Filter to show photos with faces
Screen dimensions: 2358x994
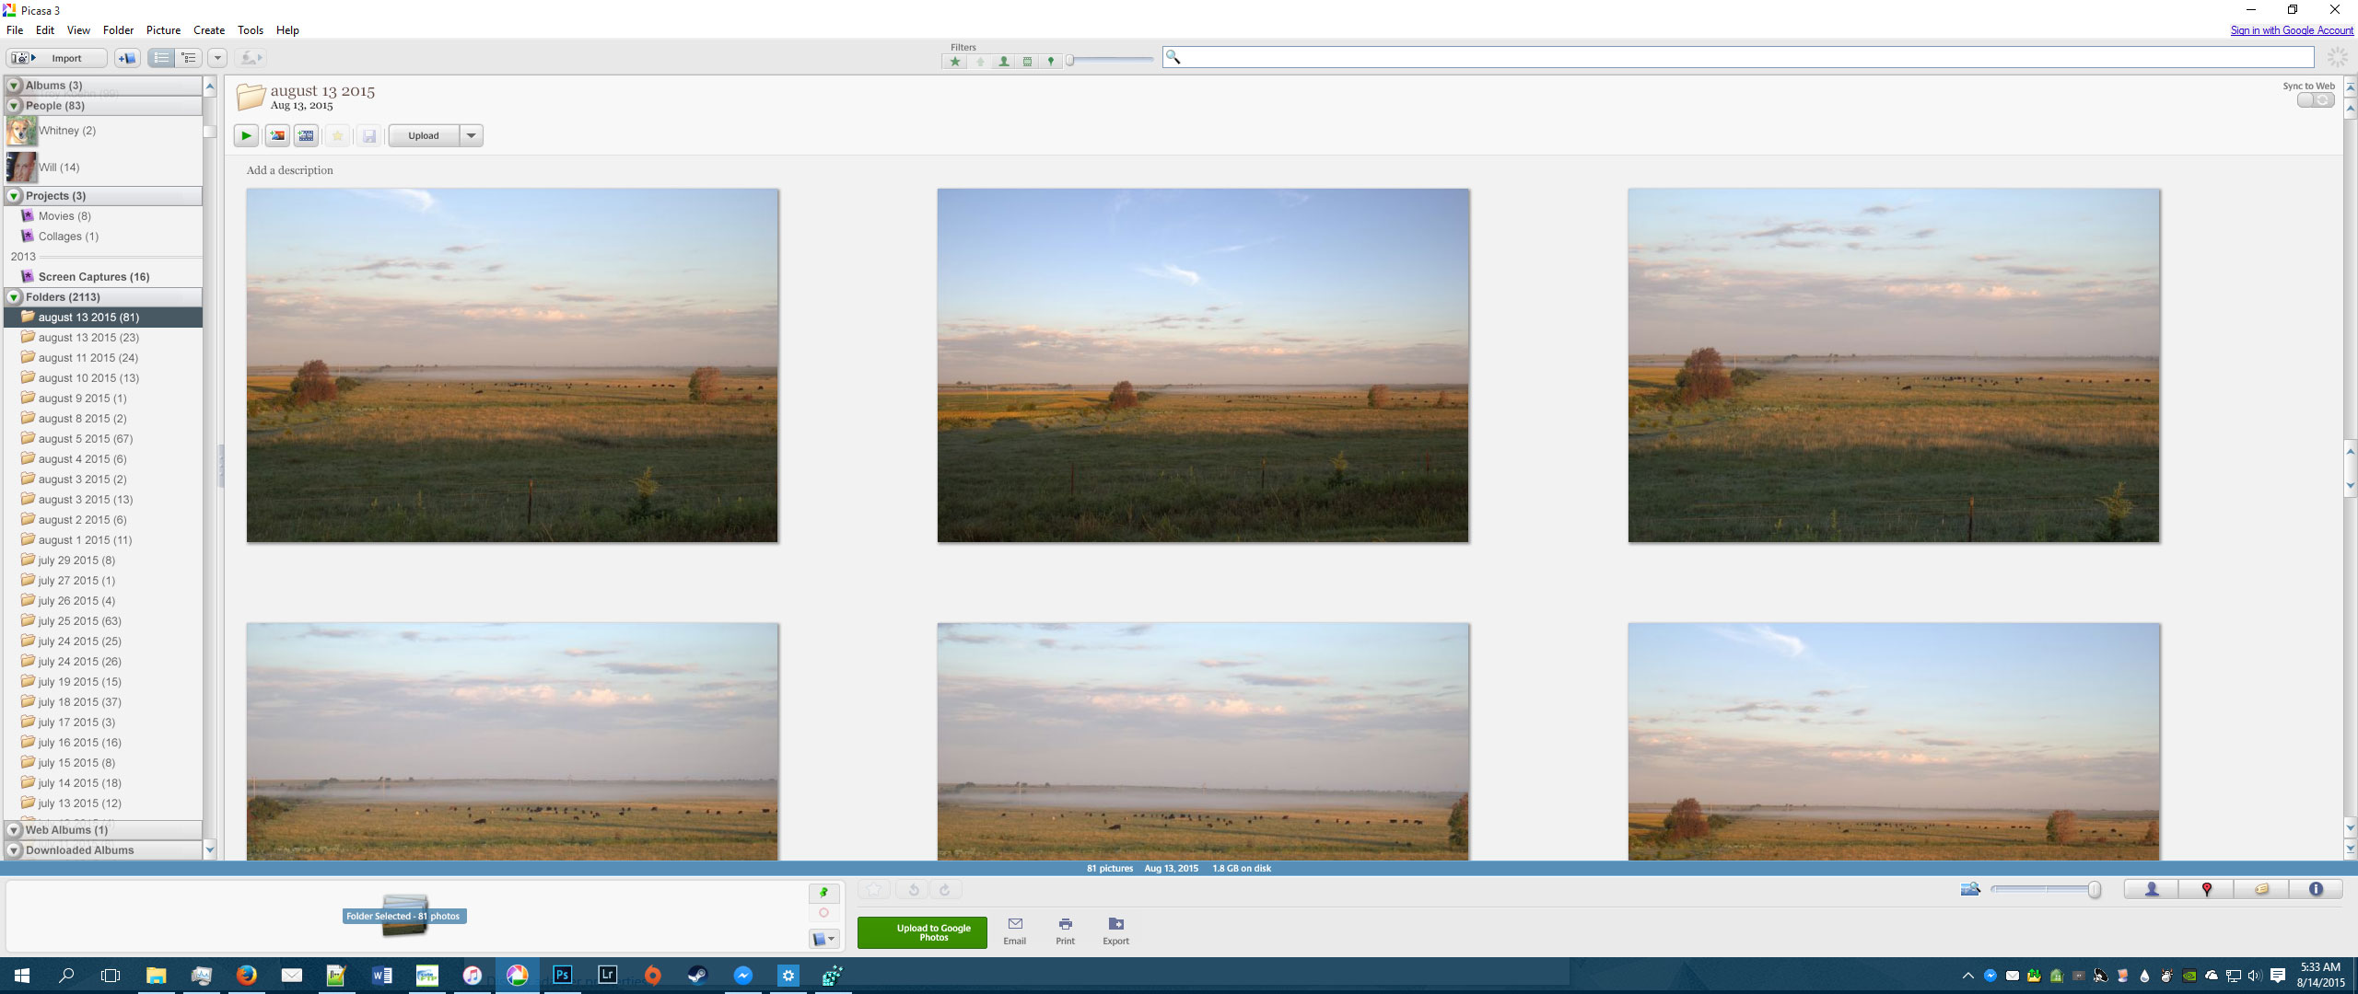[1003, 62]
